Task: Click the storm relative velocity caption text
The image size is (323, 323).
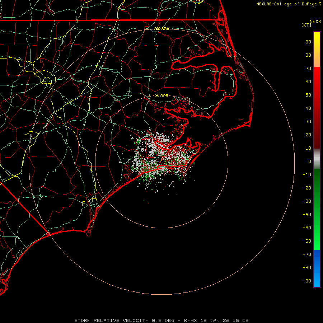Action: (161, 320)
